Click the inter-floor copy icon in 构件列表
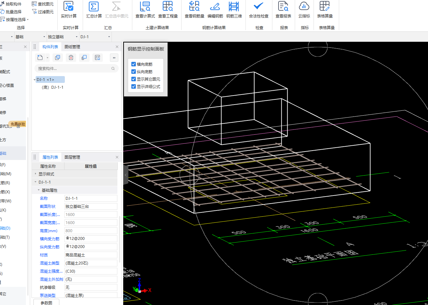The image size is (428, 305). click(84, 58)
